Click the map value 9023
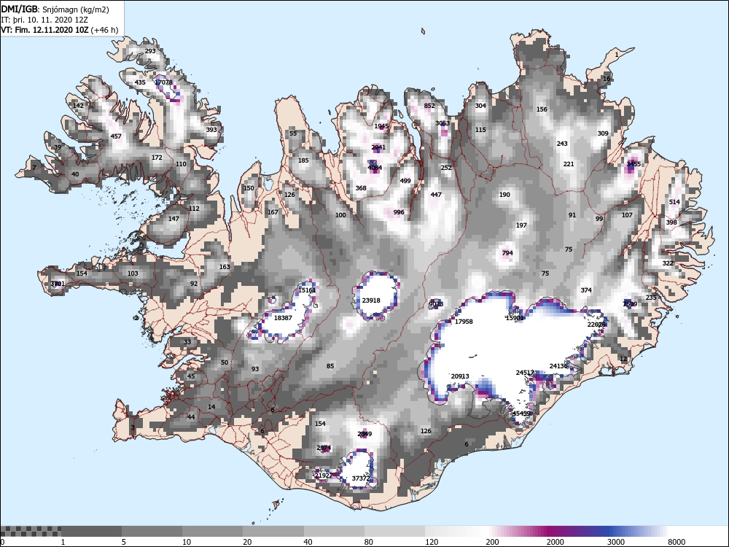 click(x=436, y=304)
